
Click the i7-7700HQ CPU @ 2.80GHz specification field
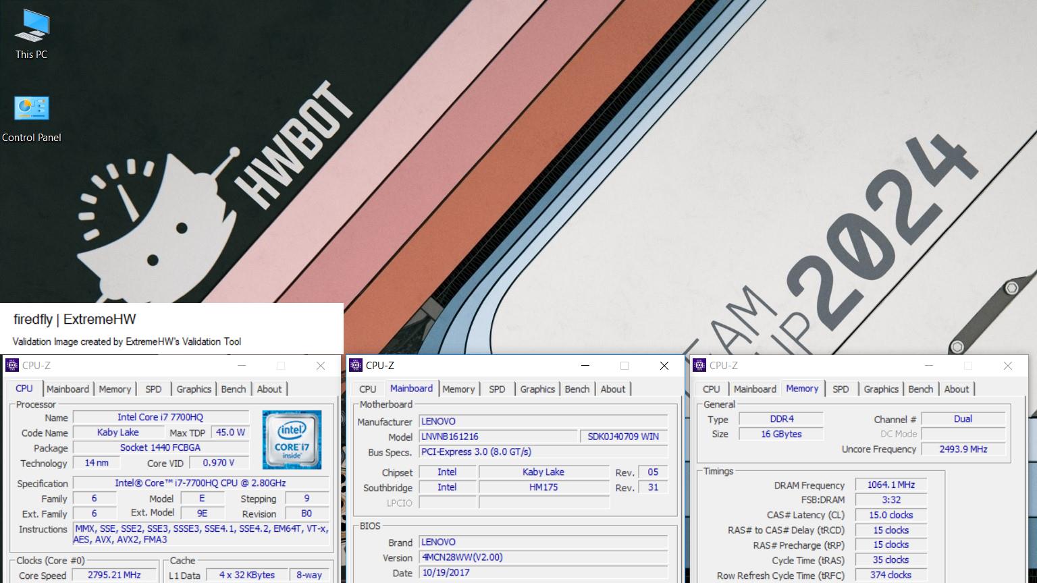(x=201, y=483)
